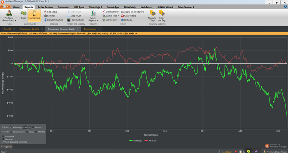288x153 pixels.
Task: Click the green-yellow circular taskbar icon
Action: point(249,151)
